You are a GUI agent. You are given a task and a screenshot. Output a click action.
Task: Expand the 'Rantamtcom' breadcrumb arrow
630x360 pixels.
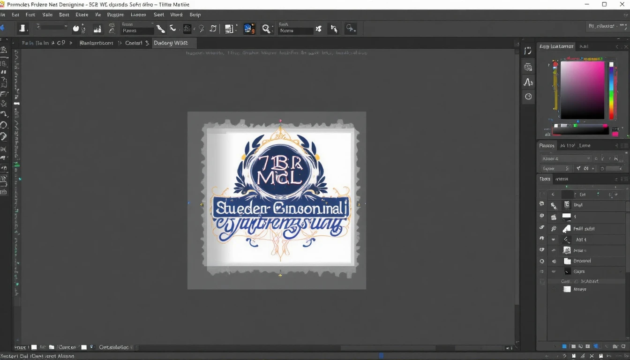click(x=120, y=43)
